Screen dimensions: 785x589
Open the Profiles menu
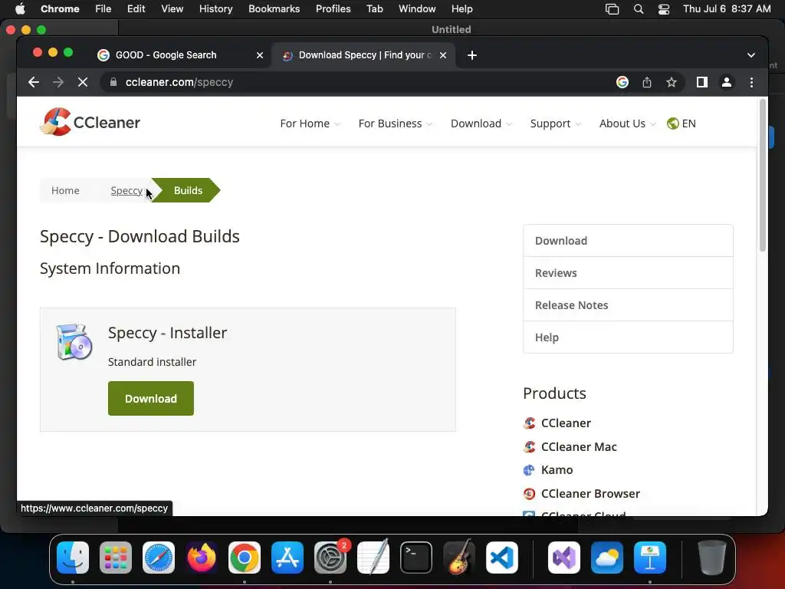coord(333,9)
